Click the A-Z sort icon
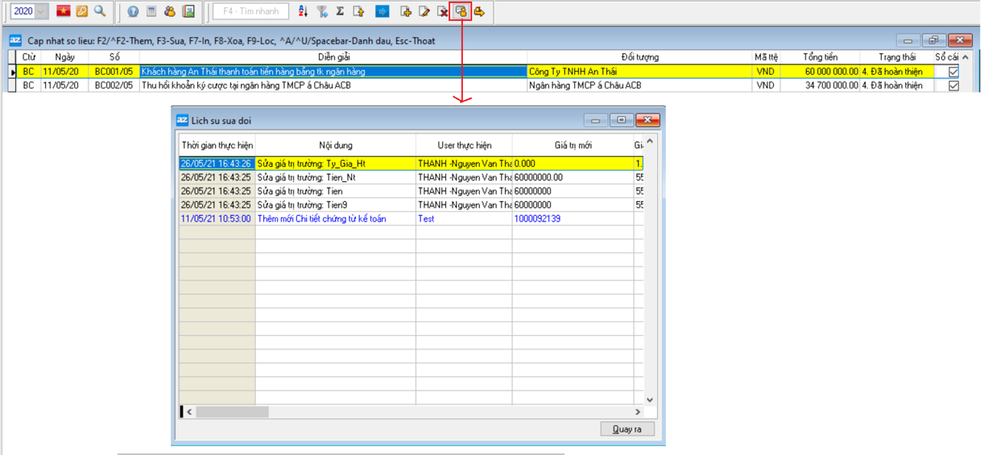Image resolution: width=984 pixels, height=455 pixels. (303, 11)
